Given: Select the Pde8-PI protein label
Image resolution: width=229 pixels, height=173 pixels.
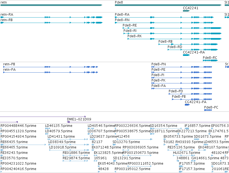Looking at the screenshot, I should tap(158, 75).
